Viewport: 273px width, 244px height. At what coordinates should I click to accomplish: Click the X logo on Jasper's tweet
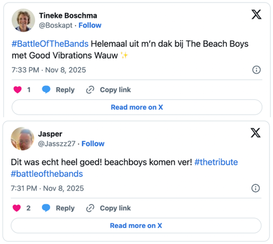tap(255, 133)
